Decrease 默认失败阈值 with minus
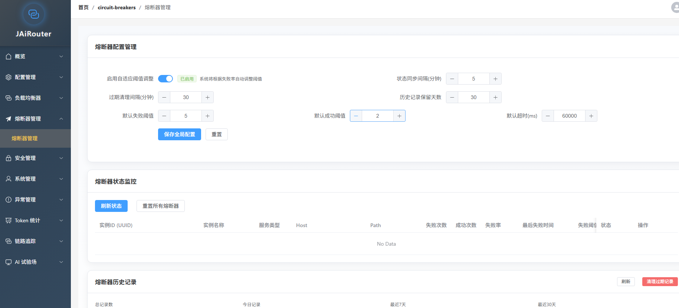The width and height of the screenshot is (679, 308). tap(164, 116)
